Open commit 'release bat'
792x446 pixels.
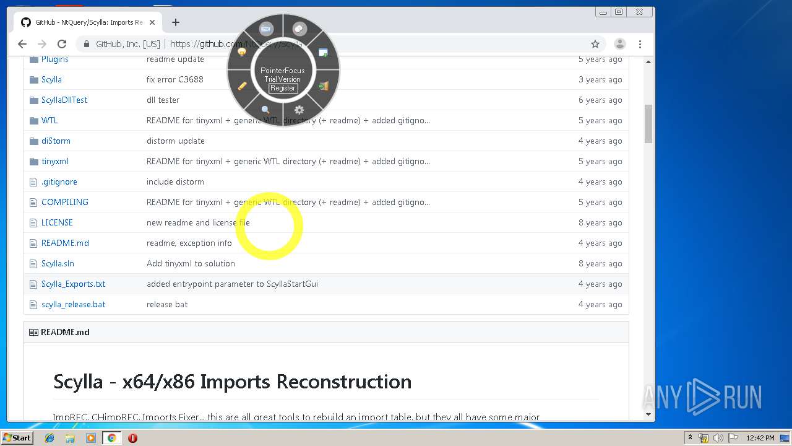(167, 304)
